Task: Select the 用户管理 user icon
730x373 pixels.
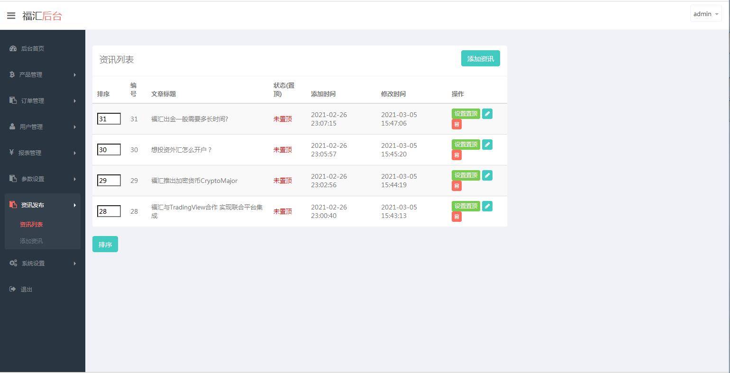Action: [x=12, y=127]
